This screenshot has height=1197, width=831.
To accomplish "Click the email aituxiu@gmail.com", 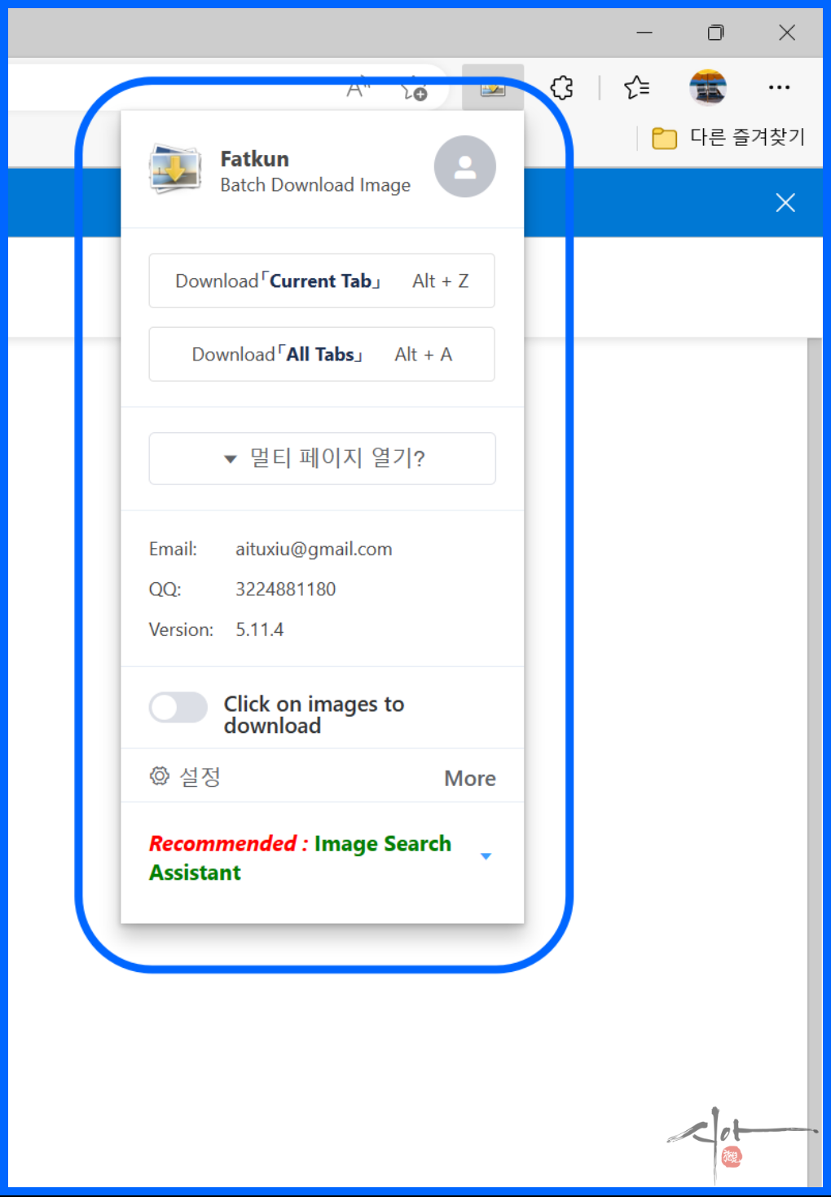I will (314, 549).
